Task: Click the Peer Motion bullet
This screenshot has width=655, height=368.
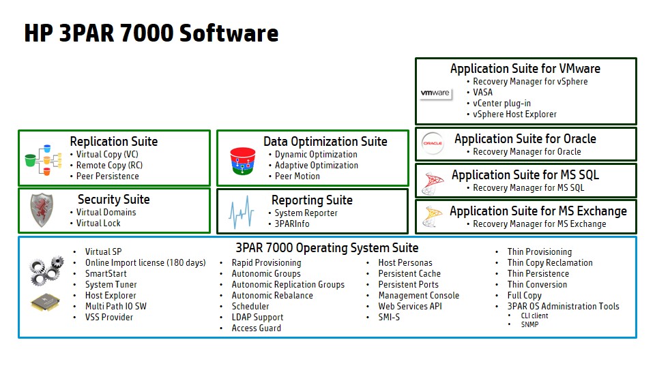Action: [297, 176]
